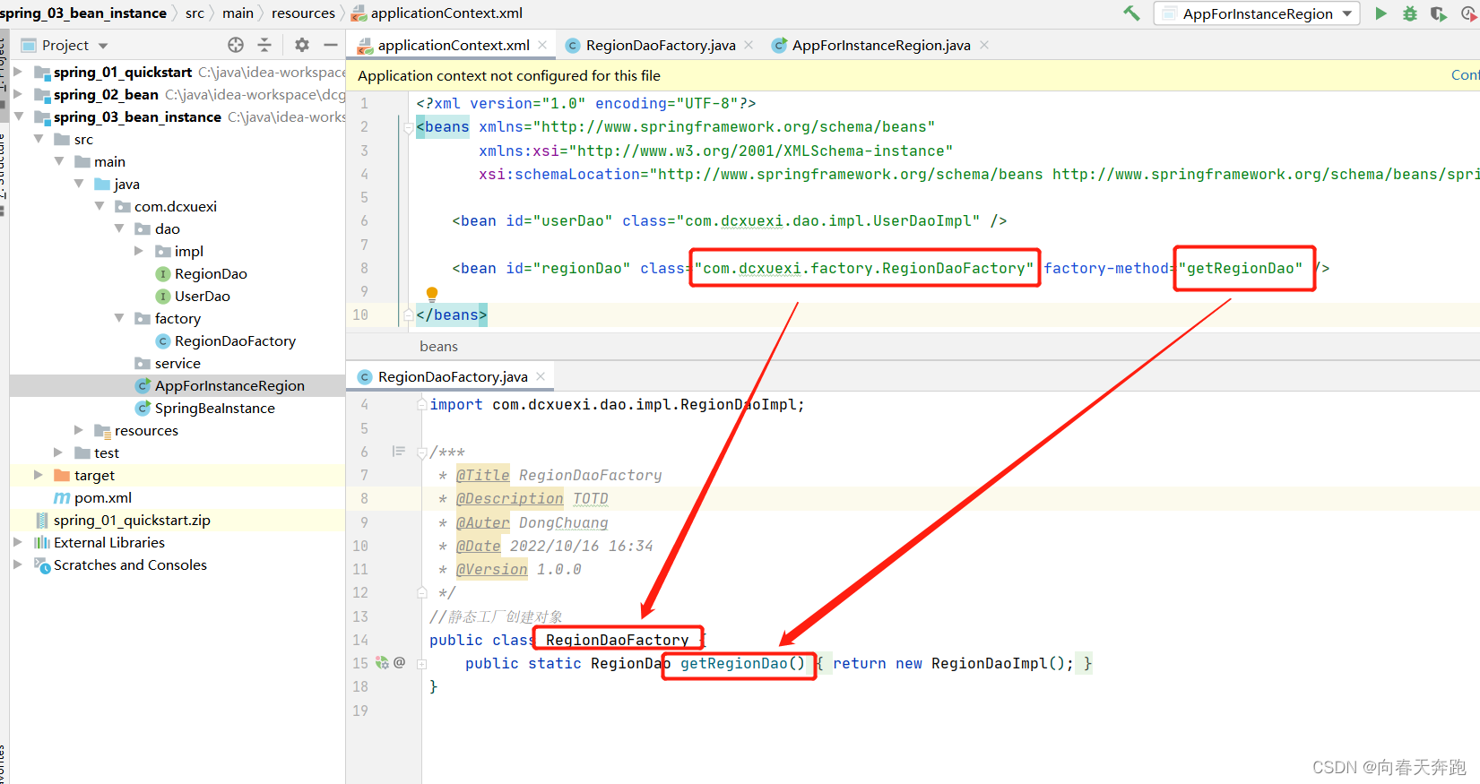Click the beans breadcrumb
The width and height of the screenshot is (1480, 784).
point(438,346)
